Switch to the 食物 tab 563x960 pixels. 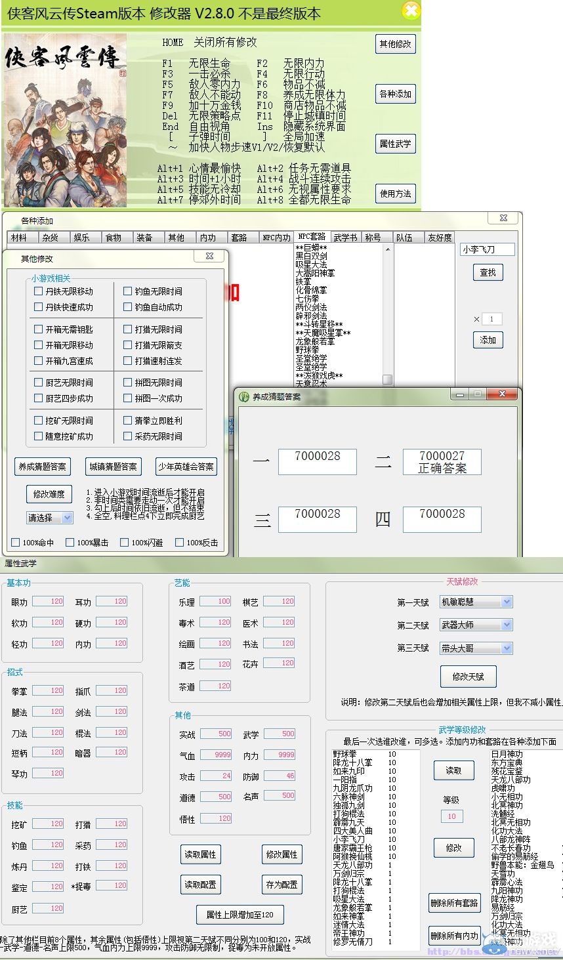pos(116,238)
